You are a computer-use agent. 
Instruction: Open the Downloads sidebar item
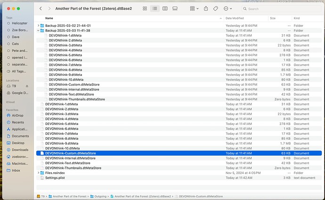20,150
